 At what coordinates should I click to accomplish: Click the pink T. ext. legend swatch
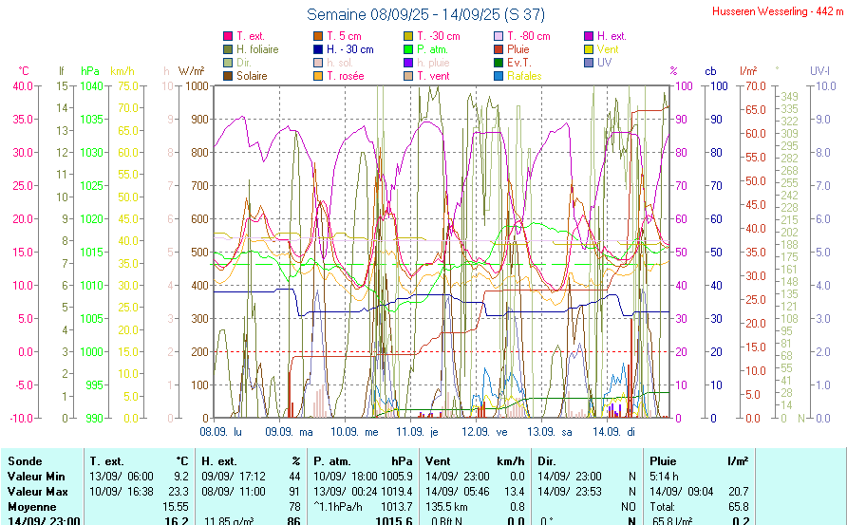[228, 36]
